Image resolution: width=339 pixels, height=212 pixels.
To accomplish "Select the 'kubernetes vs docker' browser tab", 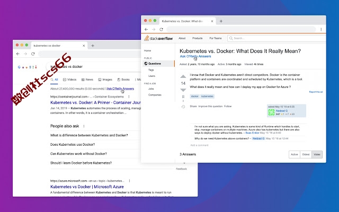I will pos(59,46).
